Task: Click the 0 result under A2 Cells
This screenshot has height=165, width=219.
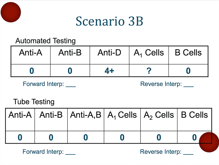Action: click(159, 137)
